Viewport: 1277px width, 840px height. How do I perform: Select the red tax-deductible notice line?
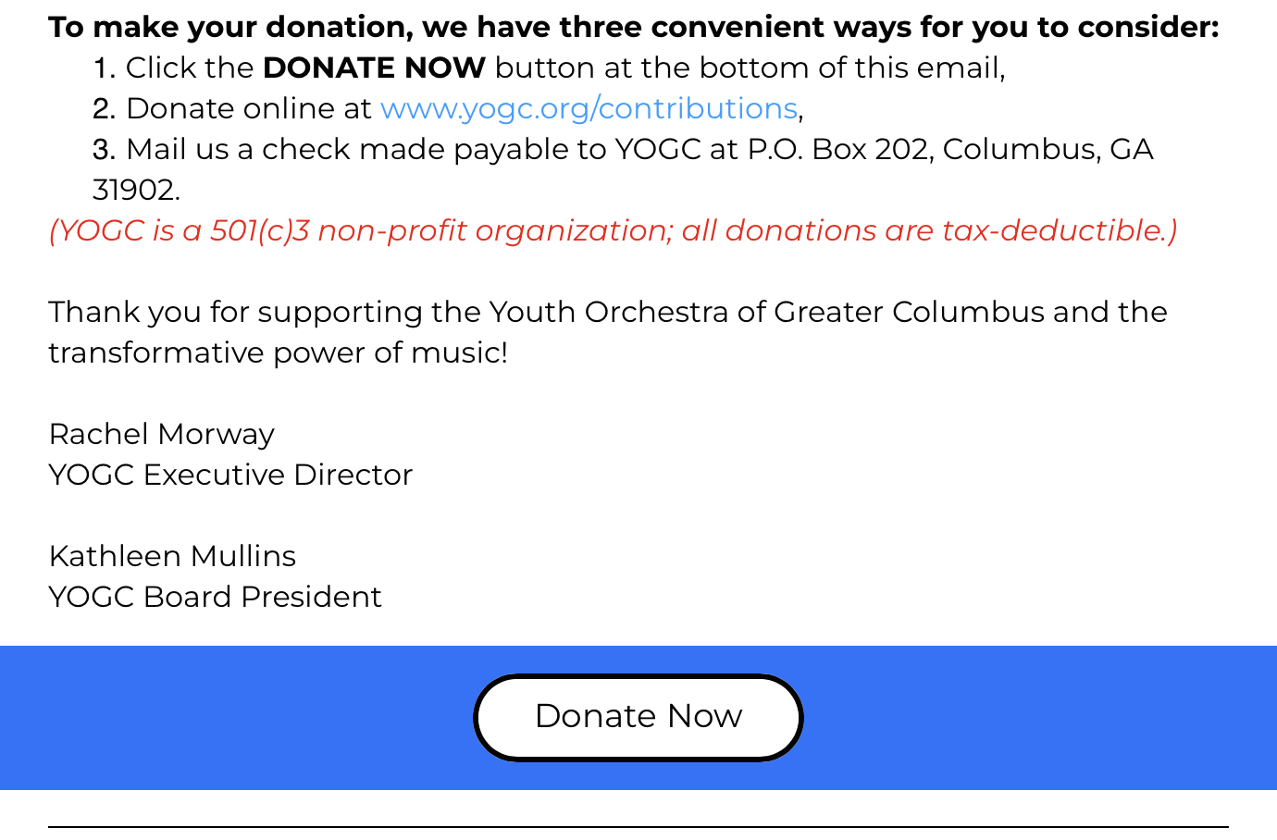point(614,230)
